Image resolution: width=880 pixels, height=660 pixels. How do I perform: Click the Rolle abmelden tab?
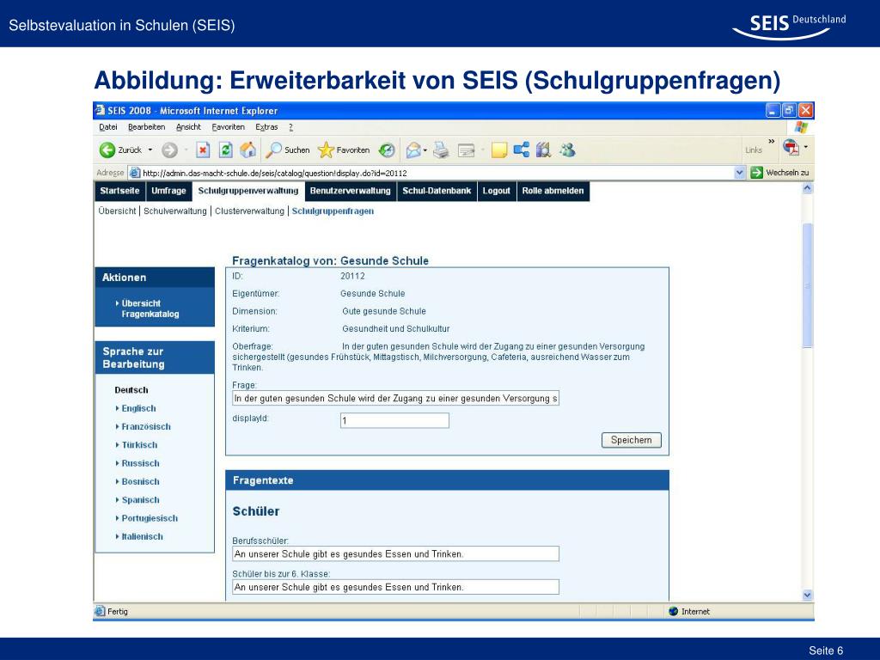pos(553,191)
